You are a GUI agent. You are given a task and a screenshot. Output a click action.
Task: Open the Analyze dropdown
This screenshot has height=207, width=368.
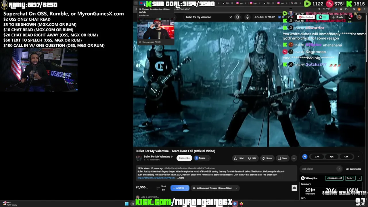[180, 188]
